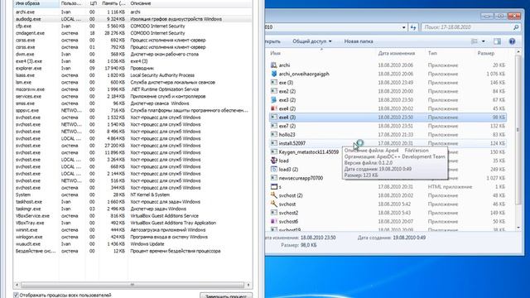Select the winlogon.exe process row
530x298 pixels.
click(x=132, y=237)
